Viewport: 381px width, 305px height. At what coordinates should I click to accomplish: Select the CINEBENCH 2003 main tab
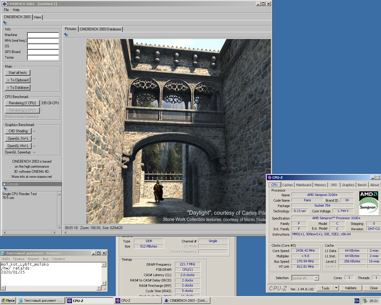(17, 17)
